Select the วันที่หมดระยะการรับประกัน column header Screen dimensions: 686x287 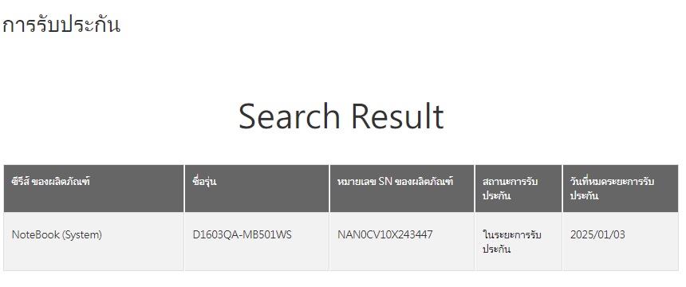click(x=621, y=189)
